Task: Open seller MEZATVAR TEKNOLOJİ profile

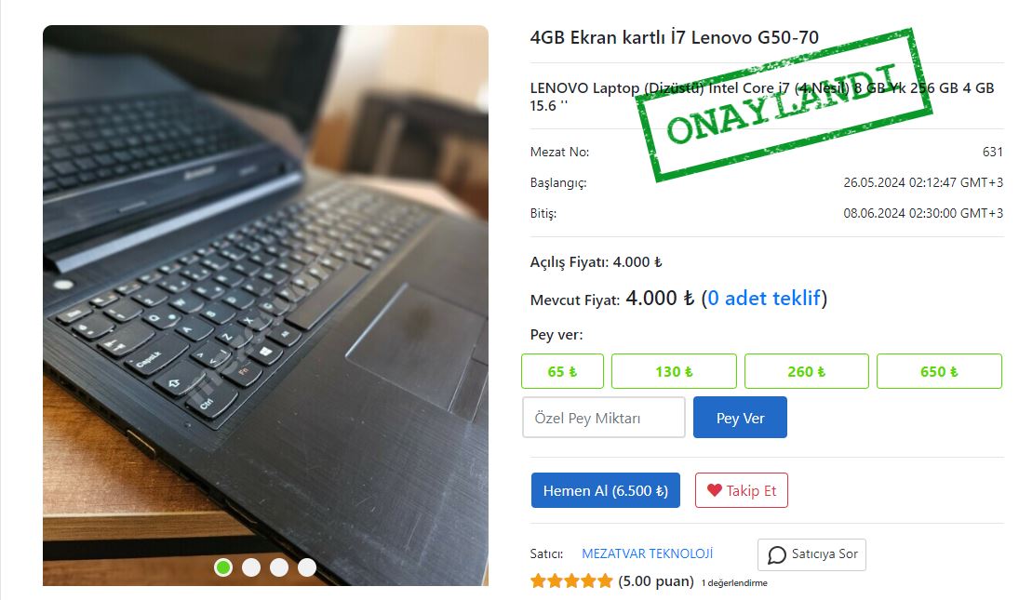Action: pos(648,553)
